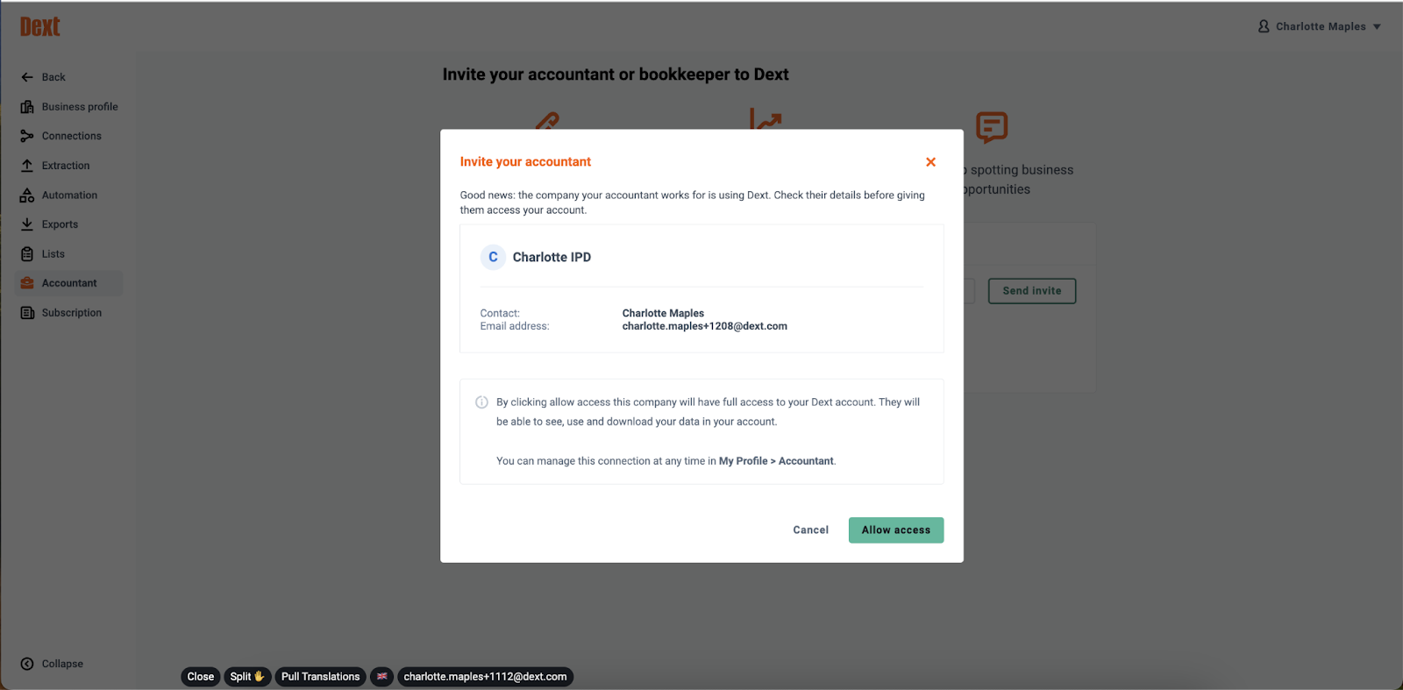Click the Automation shapes icon
Screen dimensions: 1403x690
[x=27, y=196]
